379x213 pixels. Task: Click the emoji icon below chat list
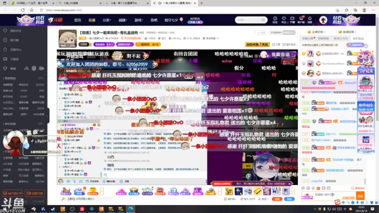point(303,188)
